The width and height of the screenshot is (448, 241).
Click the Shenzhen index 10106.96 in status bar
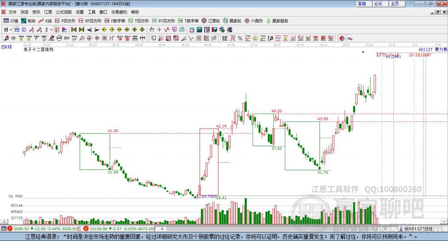tap(98, 229)
